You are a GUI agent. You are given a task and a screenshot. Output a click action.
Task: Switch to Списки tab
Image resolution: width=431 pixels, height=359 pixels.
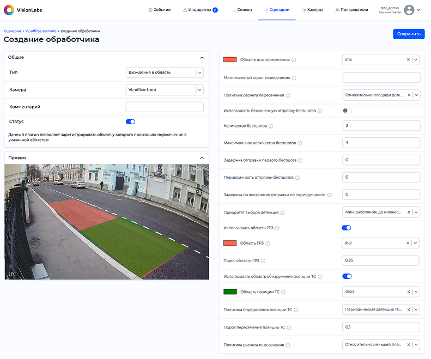pos(242,10)
